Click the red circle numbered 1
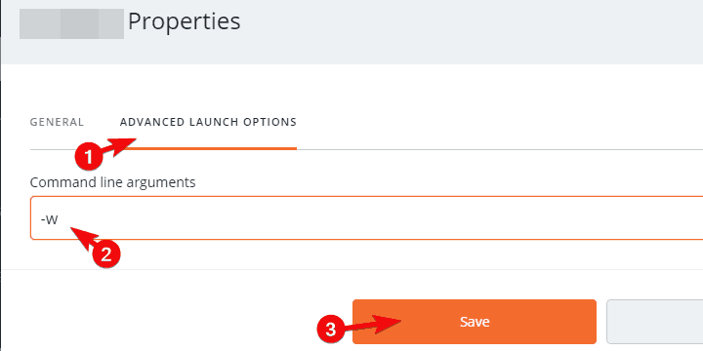This screenshot has width=703, height=351. click(88, 158)
